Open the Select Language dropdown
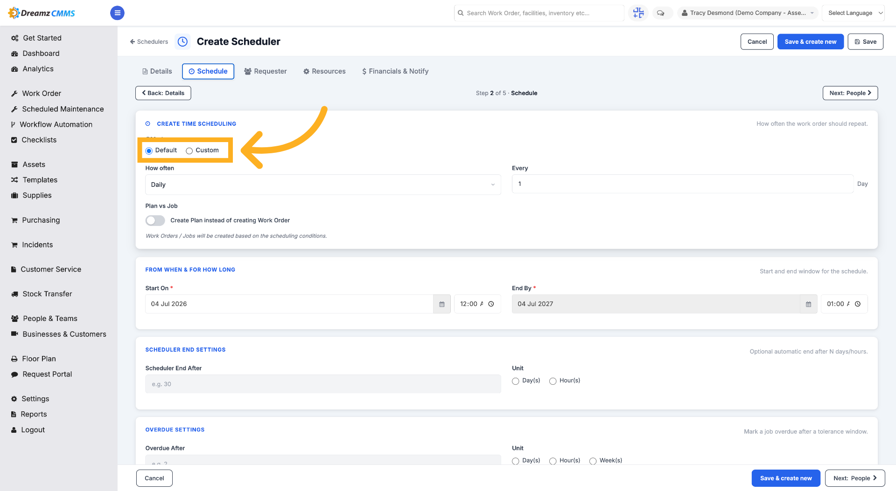Screen dimensions: 896x491 point(853,13)
